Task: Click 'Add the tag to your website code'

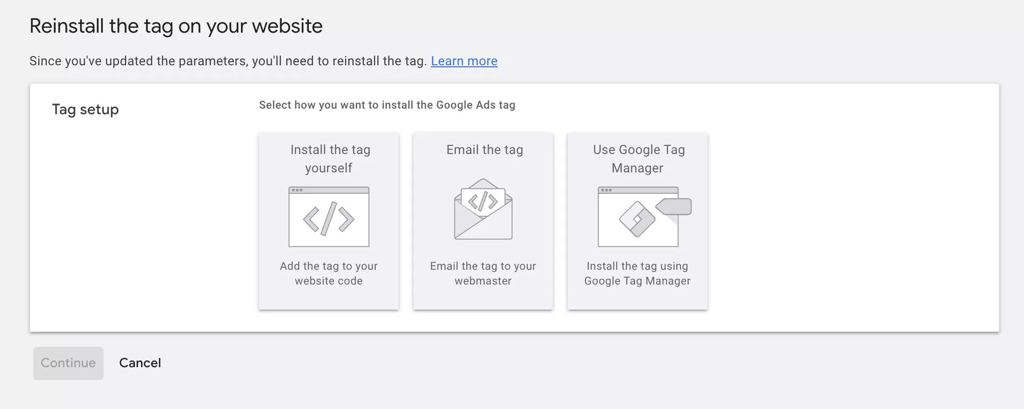Action: (x=329, y=273)
